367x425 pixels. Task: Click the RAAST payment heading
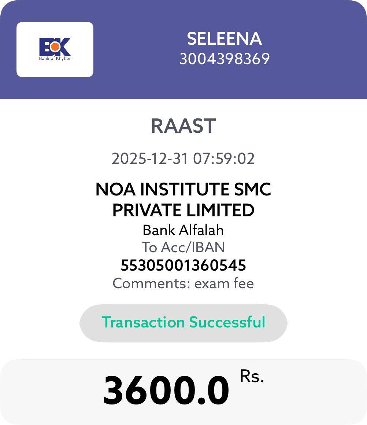pyautogui.click(x=183, y=126)
